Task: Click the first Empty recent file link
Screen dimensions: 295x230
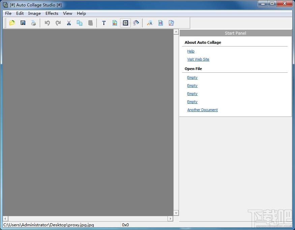Action: 193,77
